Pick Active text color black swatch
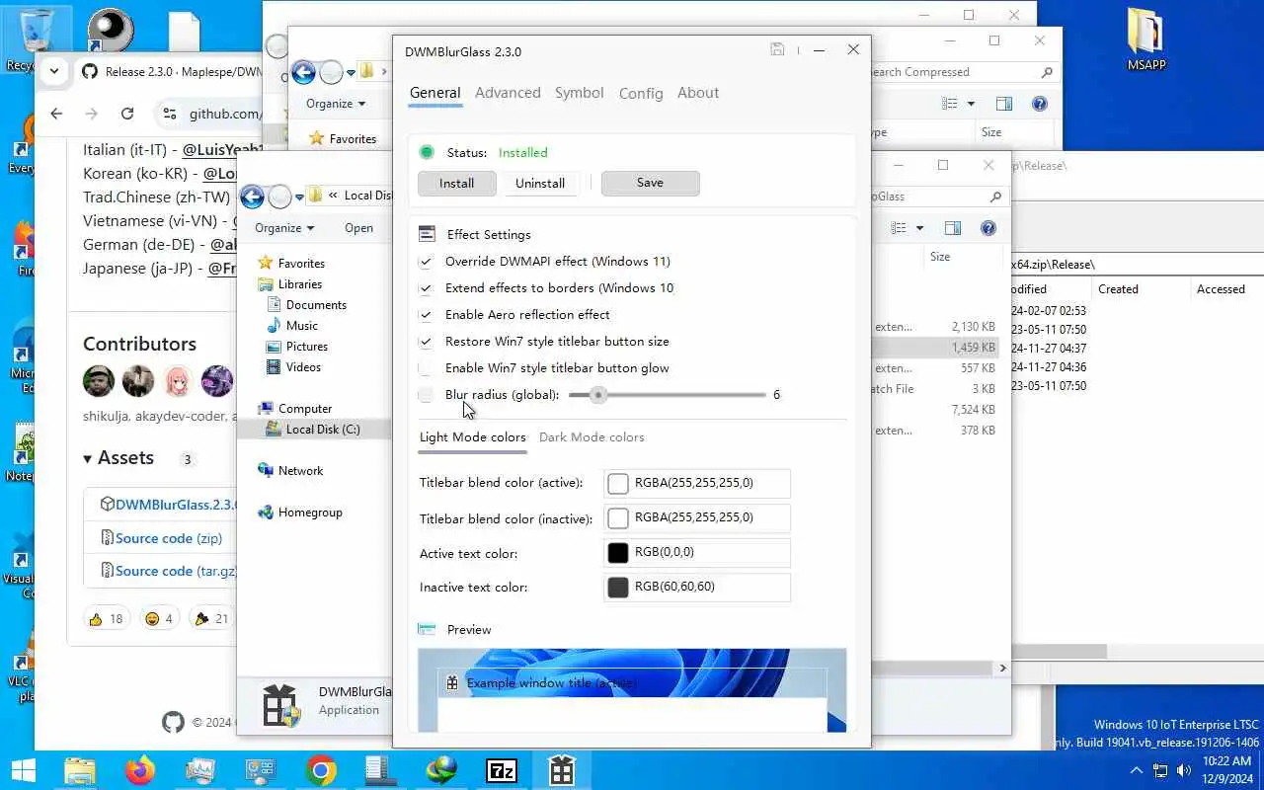The width and height of the screenshot is (1264, 790). pos(618,552)
